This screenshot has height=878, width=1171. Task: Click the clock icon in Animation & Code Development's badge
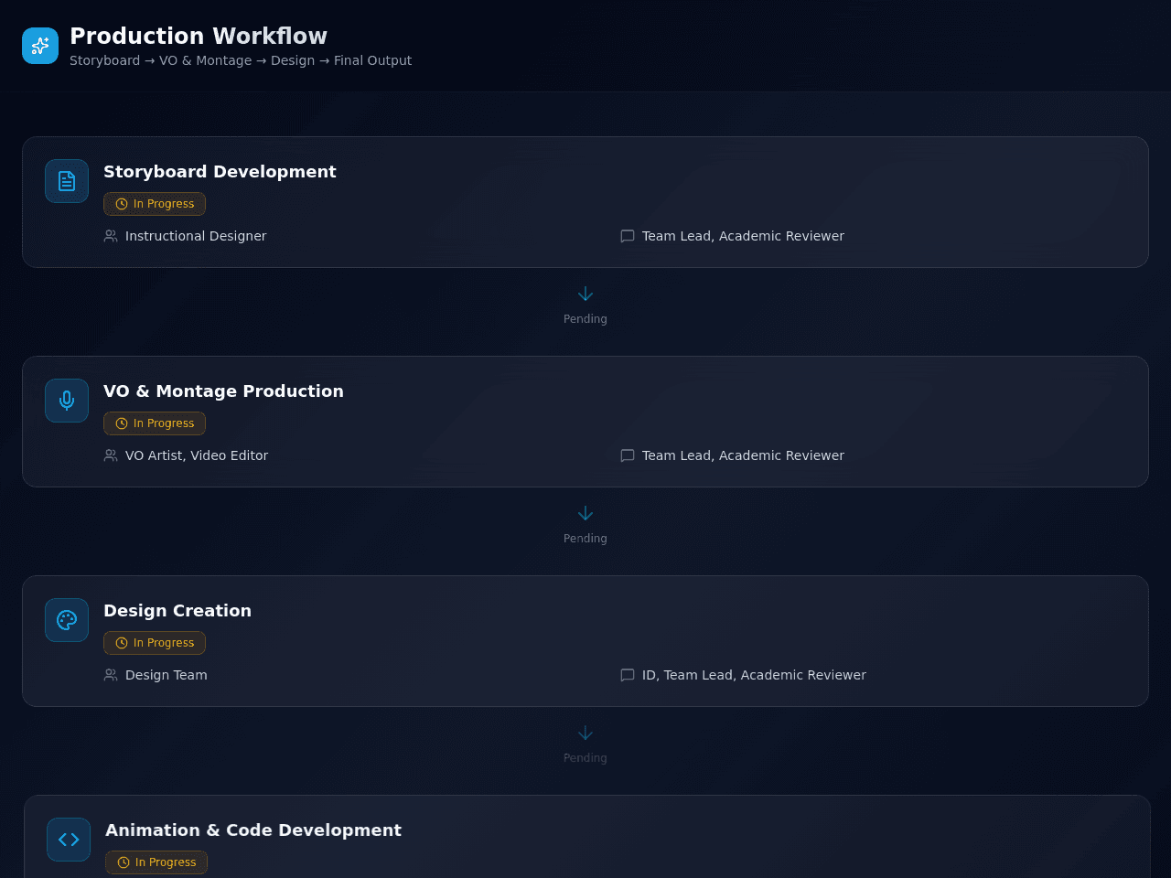124,862
